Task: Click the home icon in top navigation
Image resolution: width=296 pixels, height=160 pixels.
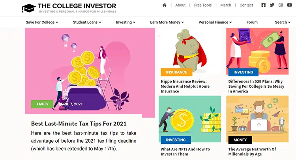Action: 165,5
